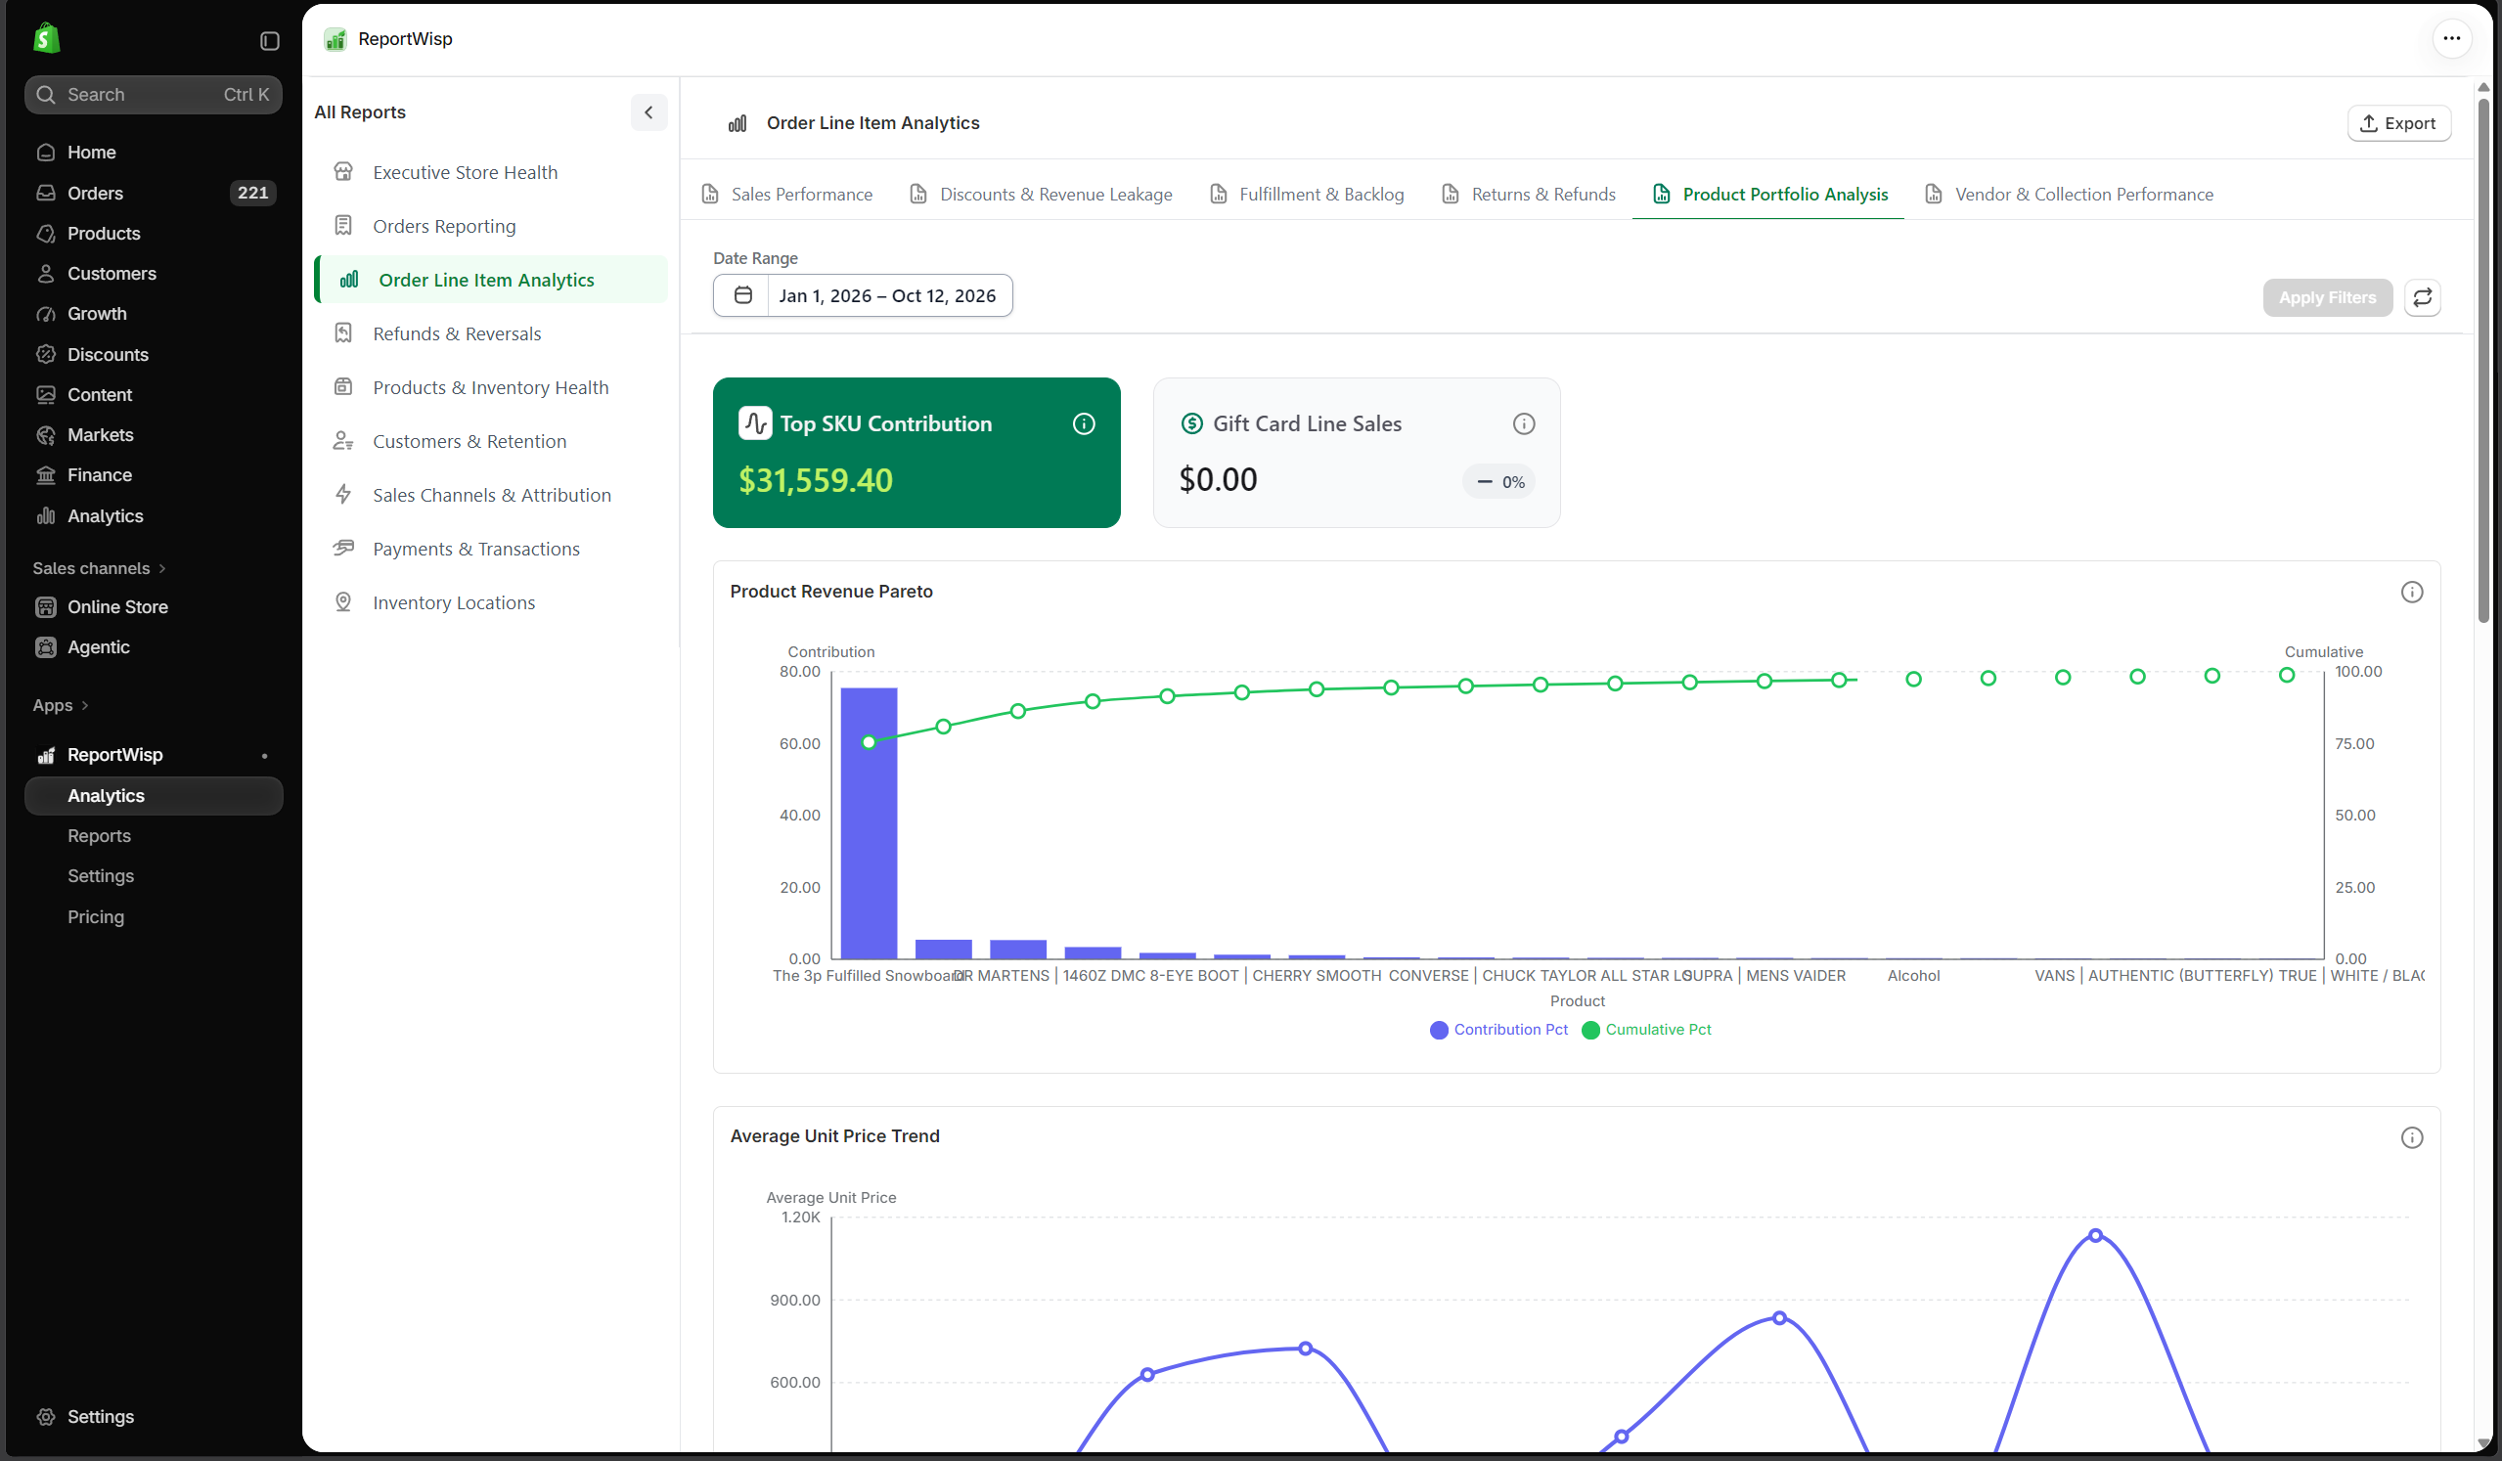The image size is (2502, 1461).
Task: Click the Apply Filters button
Action: point(2326,296)
